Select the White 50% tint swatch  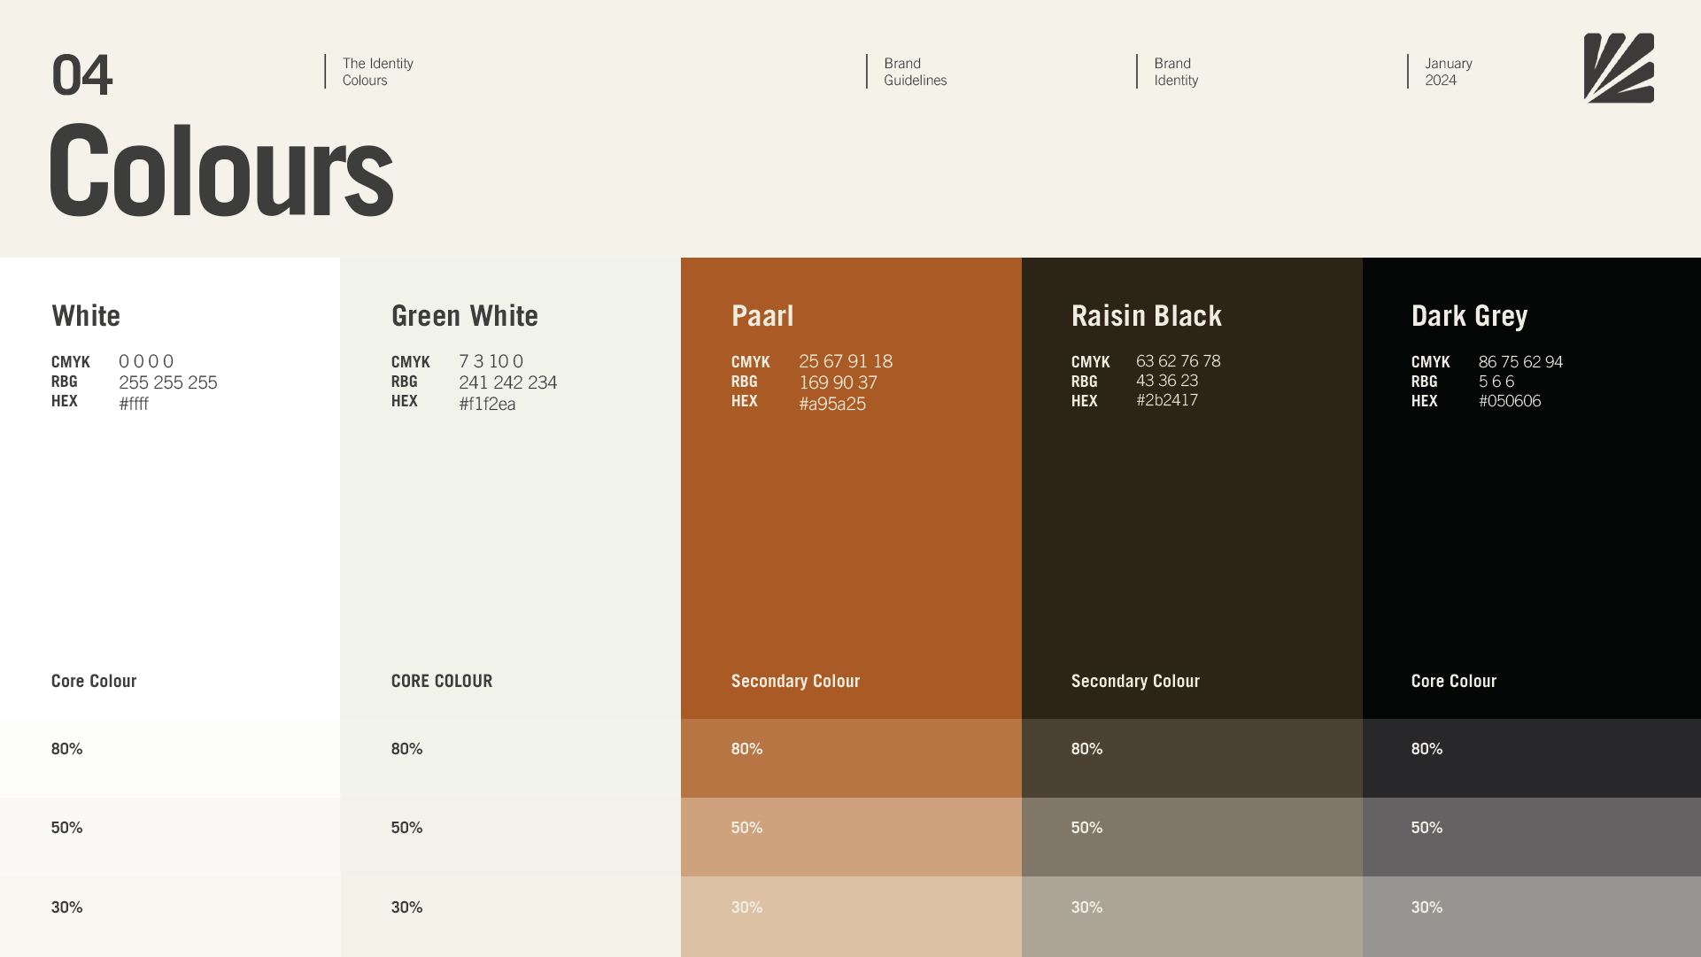pyautogui.click(x=170, y=837)
